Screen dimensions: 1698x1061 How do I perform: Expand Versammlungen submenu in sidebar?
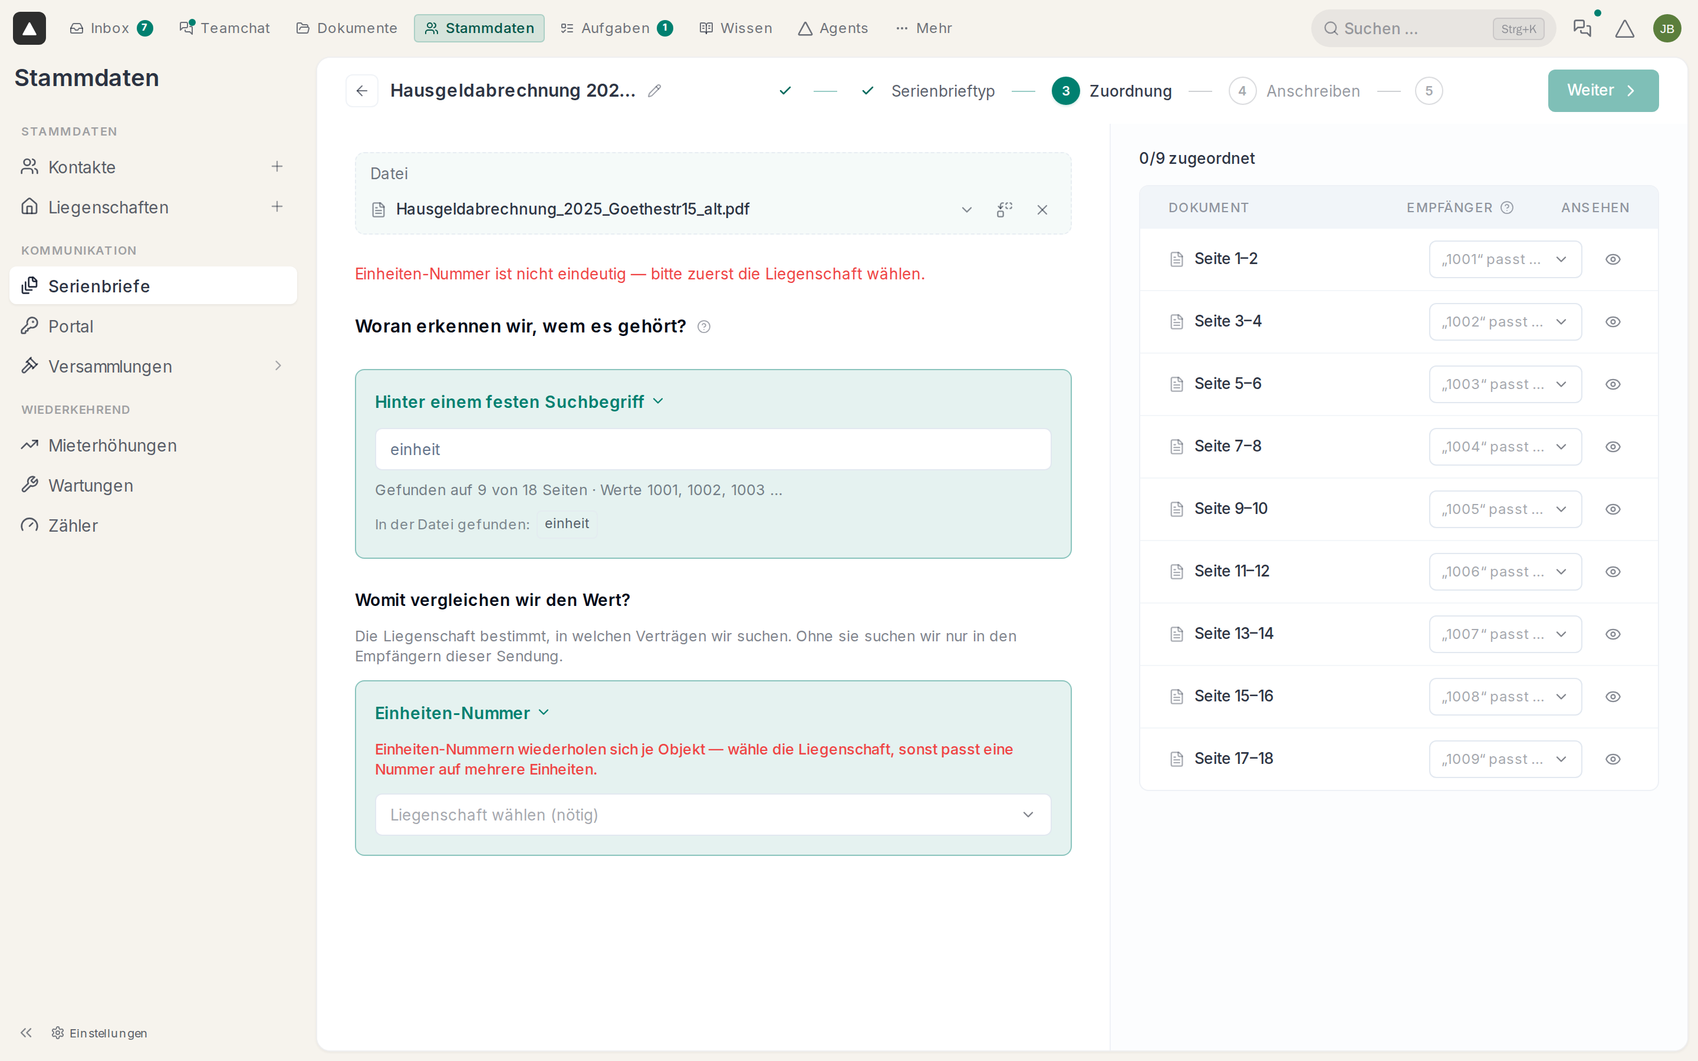278,365
